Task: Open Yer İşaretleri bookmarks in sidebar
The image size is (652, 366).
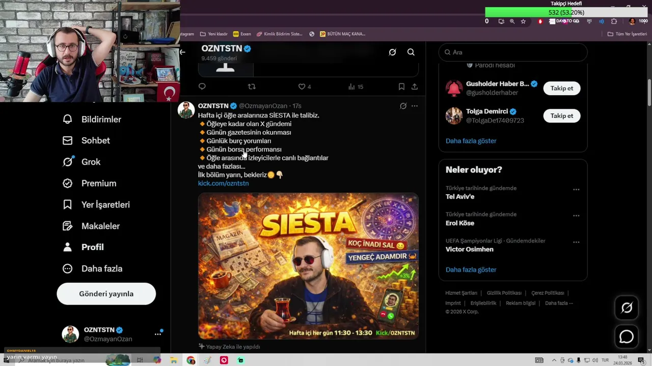Action: tap(96, 205)
